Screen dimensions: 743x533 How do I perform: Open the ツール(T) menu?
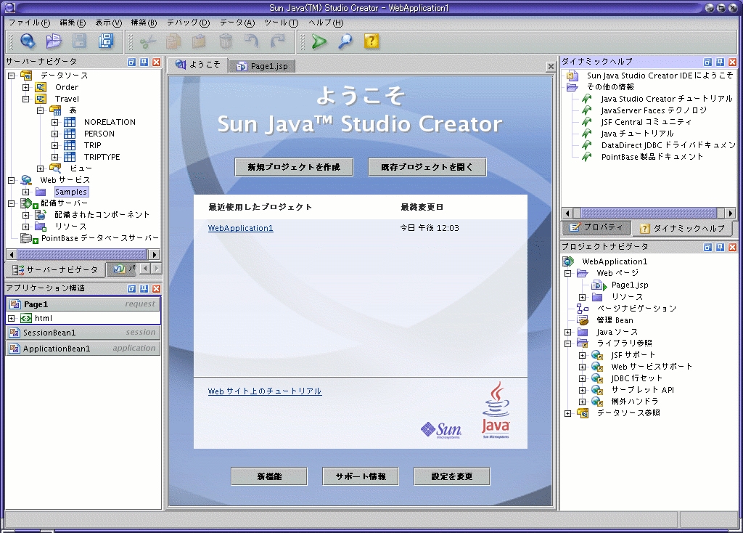pyautogui.click(x=281, y=23)
